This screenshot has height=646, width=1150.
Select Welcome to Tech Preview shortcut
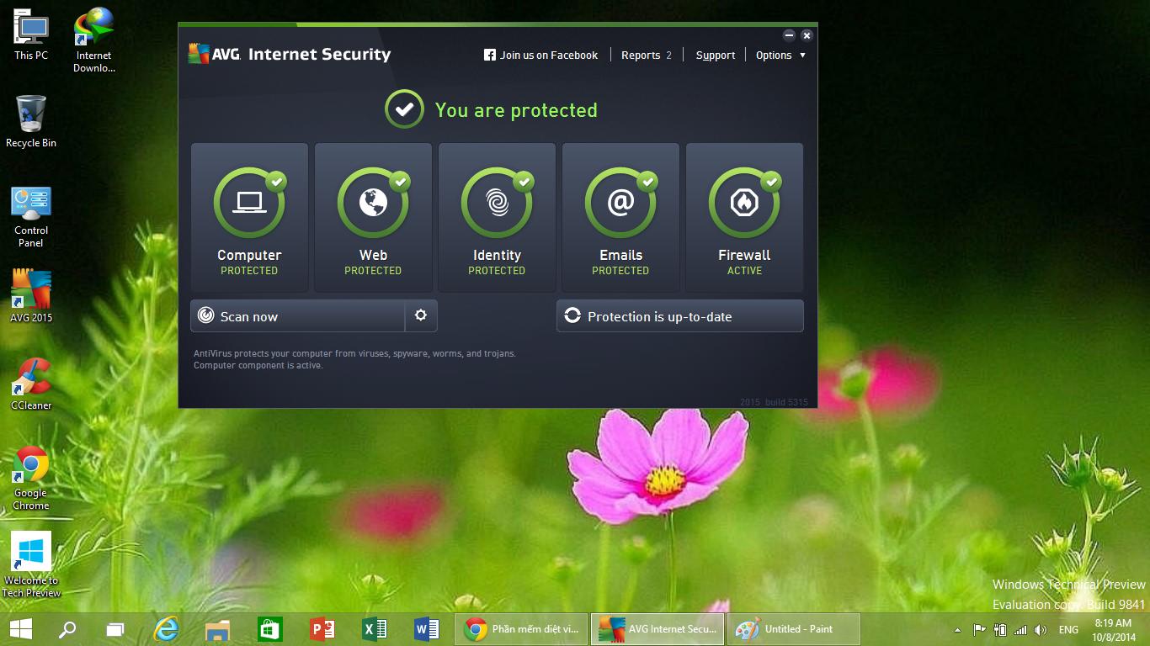click(x=31, y=564)
